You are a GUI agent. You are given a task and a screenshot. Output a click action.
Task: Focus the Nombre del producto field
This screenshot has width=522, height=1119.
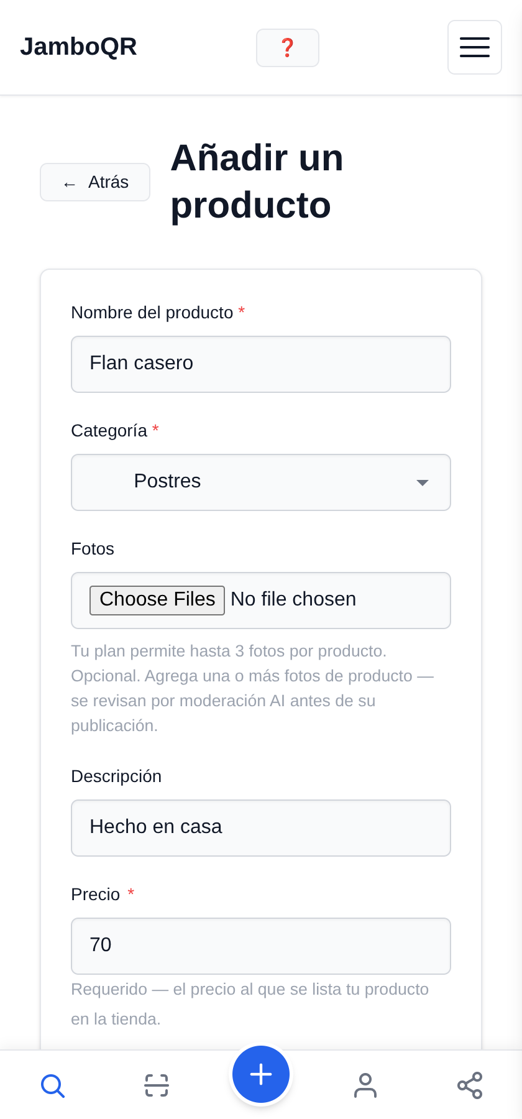[x=261, y=364]
